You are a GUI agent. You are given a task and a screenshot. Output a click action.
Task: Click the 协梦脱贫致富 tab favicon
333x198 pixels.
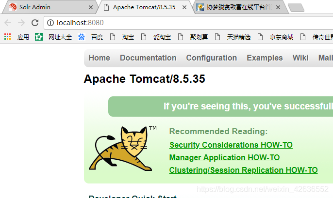tap(200, 7)
